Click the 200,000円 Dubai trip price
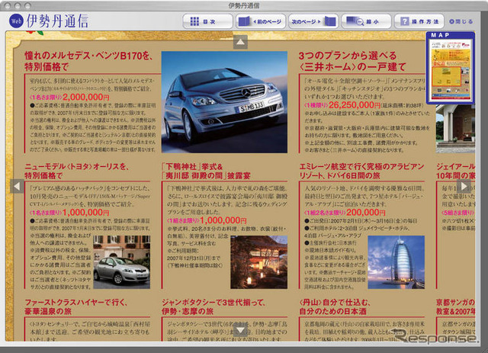The width and height of the screenshot is (488, 353). (x=366, y=212)
